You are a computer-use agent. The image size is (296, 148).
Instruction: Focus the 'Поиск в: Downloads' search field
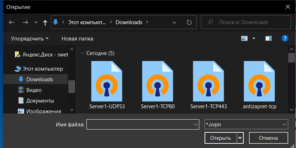(246, 22)
